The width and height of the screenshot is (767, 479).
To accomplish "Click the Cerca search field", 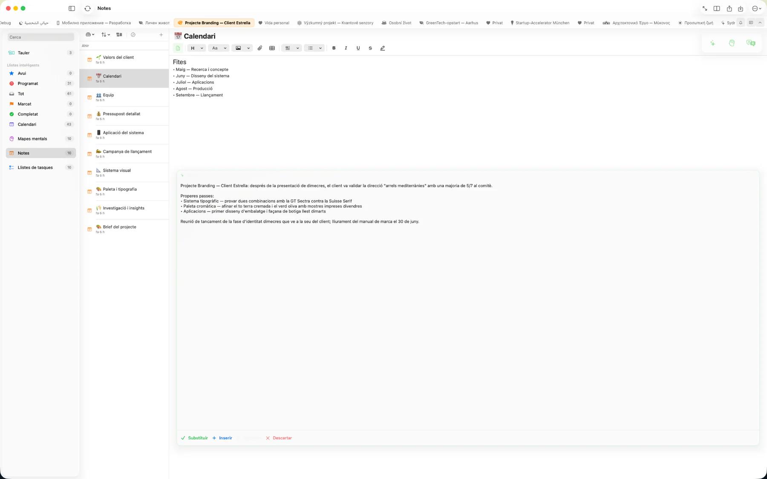I will click(41, 37).
